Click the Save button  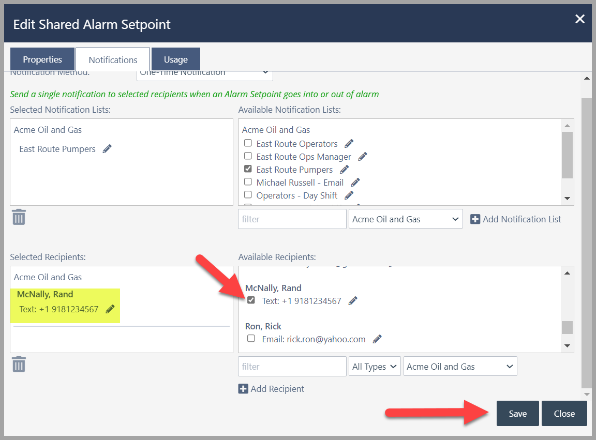pos(517,414)
